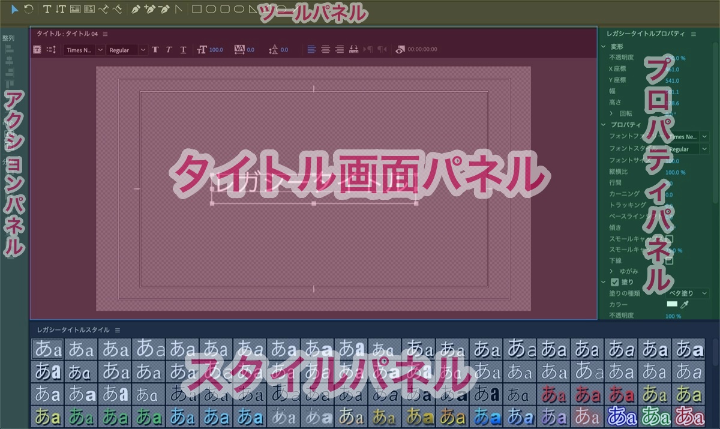Open タイトル: タイトル 04 panel menu
The width and height of the screenshot is (720, 429).
(105, 34)
